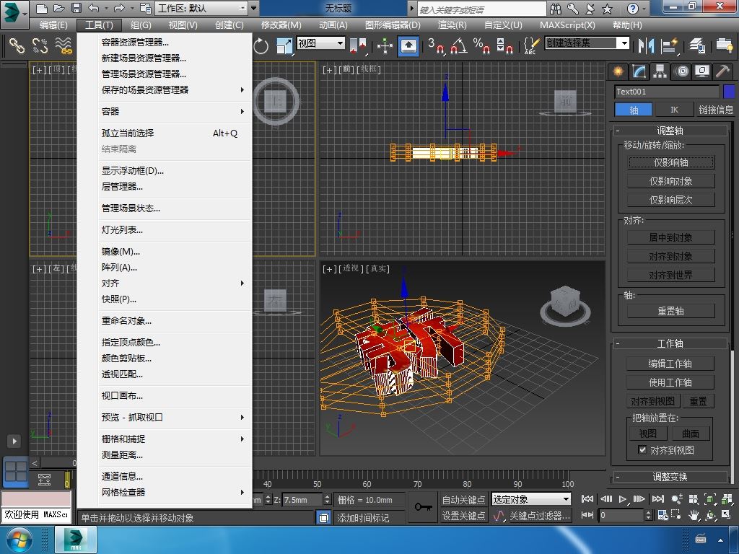Toggle the Spinner Snap icon

tap(504, 45)
